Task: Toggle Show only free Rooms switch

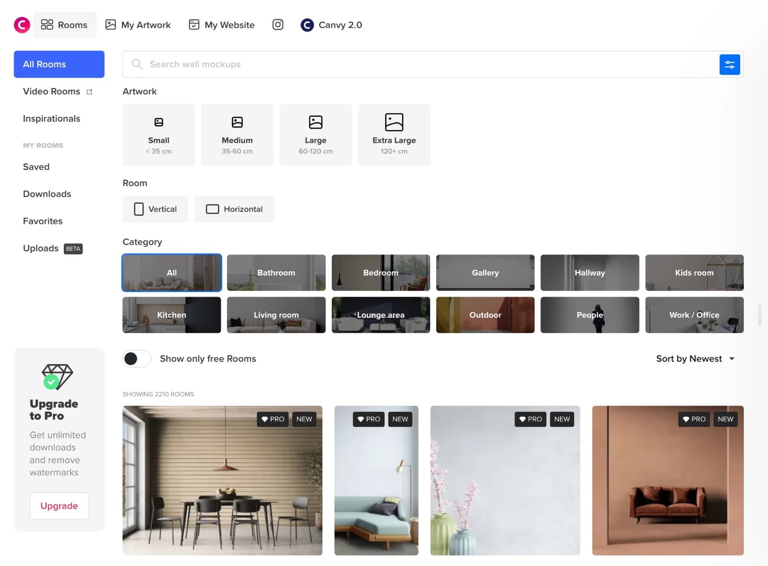Action: point(137,359)
